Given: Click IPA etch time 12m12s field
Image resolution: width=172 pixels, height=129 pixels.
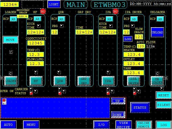Looking at the screenshot, I should point(108,32).
